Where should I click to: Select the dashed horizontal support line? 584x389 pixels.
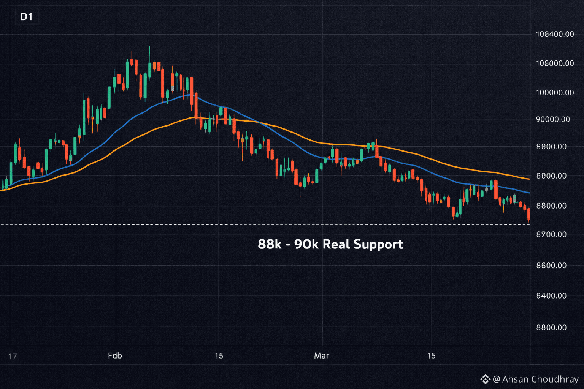265,225
